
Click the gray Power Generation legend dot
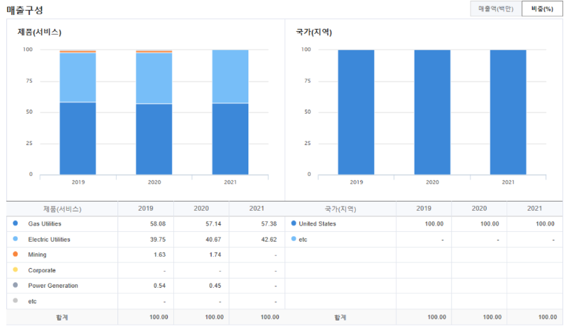[x=15, y=285]
